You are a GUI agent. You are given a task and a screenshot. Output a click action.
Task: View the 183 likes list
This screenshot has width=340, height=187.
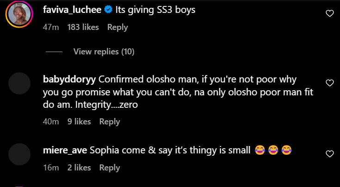(x=83, y=27)
